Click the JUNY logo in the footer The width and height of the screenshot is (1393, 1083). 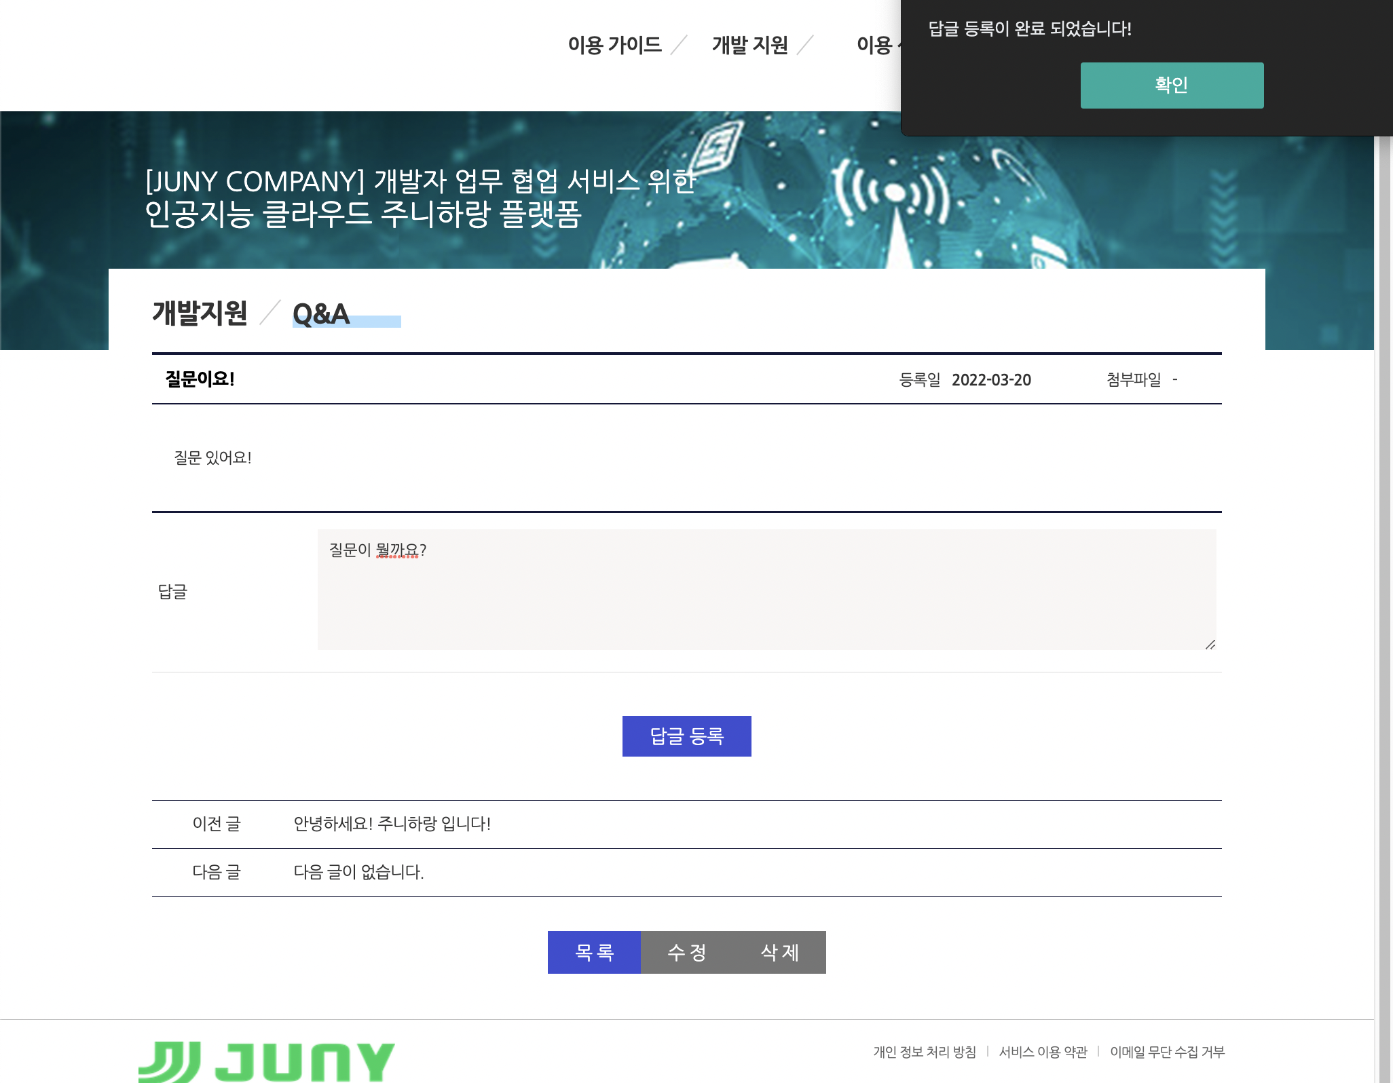pos(266,1062)
